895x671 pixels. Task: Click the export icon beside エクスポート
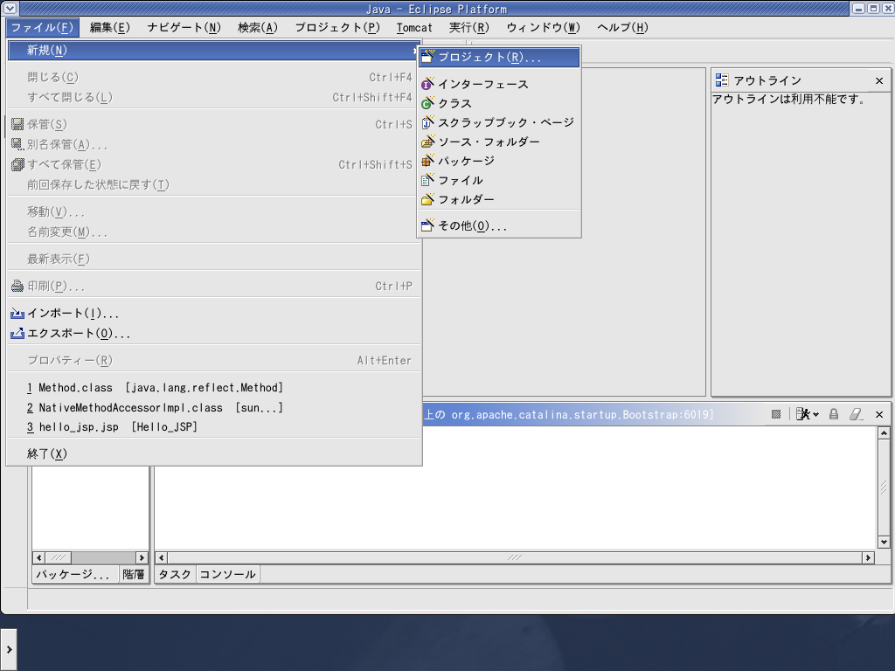tap(17, 333)
